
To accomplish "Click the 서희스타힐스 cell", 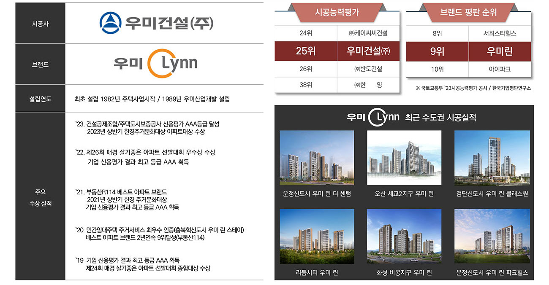I will [x=500, y=33].
